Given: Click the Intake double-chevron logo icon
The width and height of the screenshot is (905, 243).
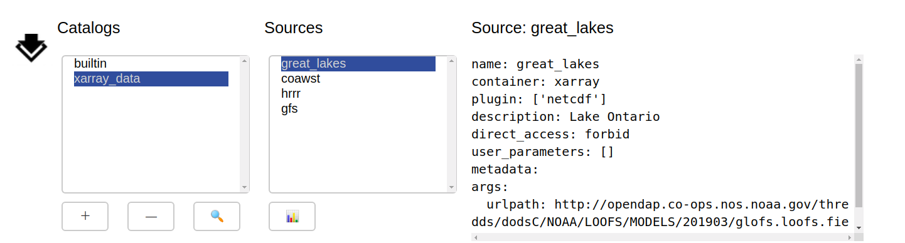Looking at the screenshot, I should click(31, 48).
